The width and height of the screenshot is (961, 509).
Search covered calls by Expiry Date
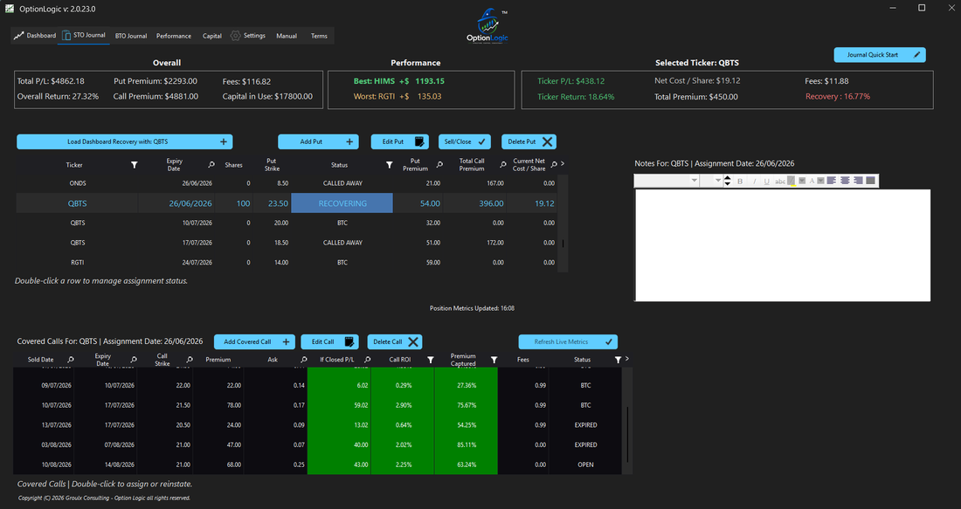(134, 360)
